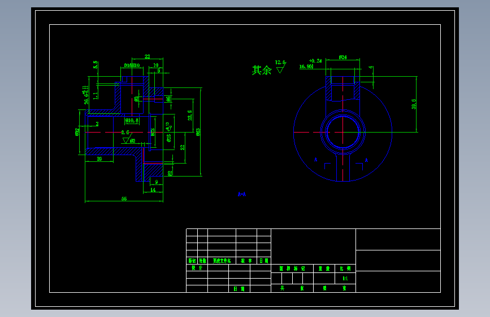This screenshot has width=490, height=317.
Task: Select the +0.24 tolerance text
Action: [x=315, y=61]
